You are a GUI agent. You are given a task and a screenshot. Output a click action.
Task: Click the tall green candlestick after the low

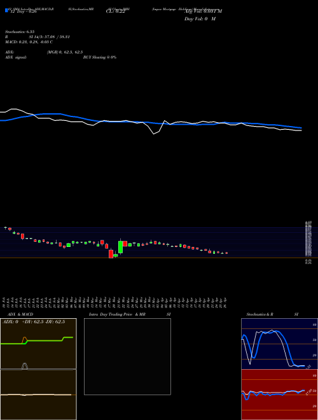point(120,247)
